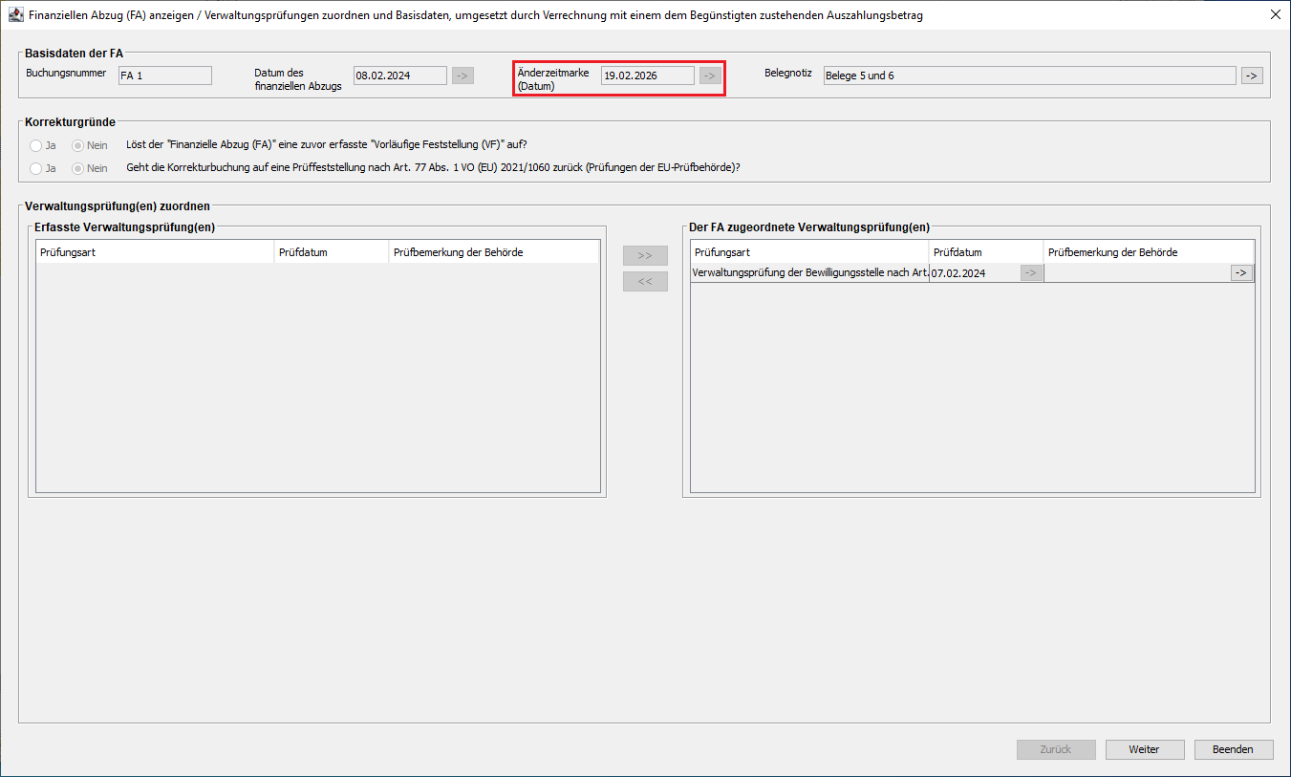
Task: Choose Nein for the EU-Prüfbehörde question
Action: tap(79, 168)
